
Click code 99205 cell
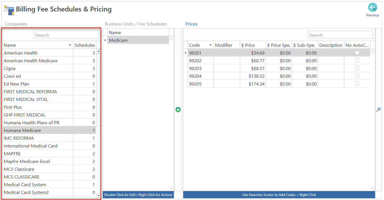tap(201, 84)
